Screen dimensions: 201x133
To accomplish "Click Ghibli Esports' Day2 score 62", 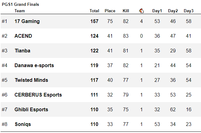I will pos(173,110).
